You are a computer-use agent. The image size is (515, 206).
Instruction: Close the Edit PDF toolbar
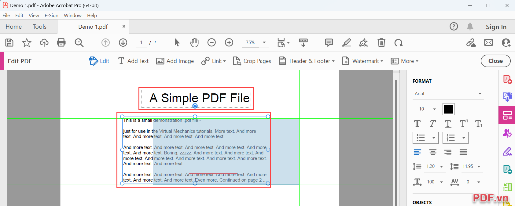pos(495,61)
